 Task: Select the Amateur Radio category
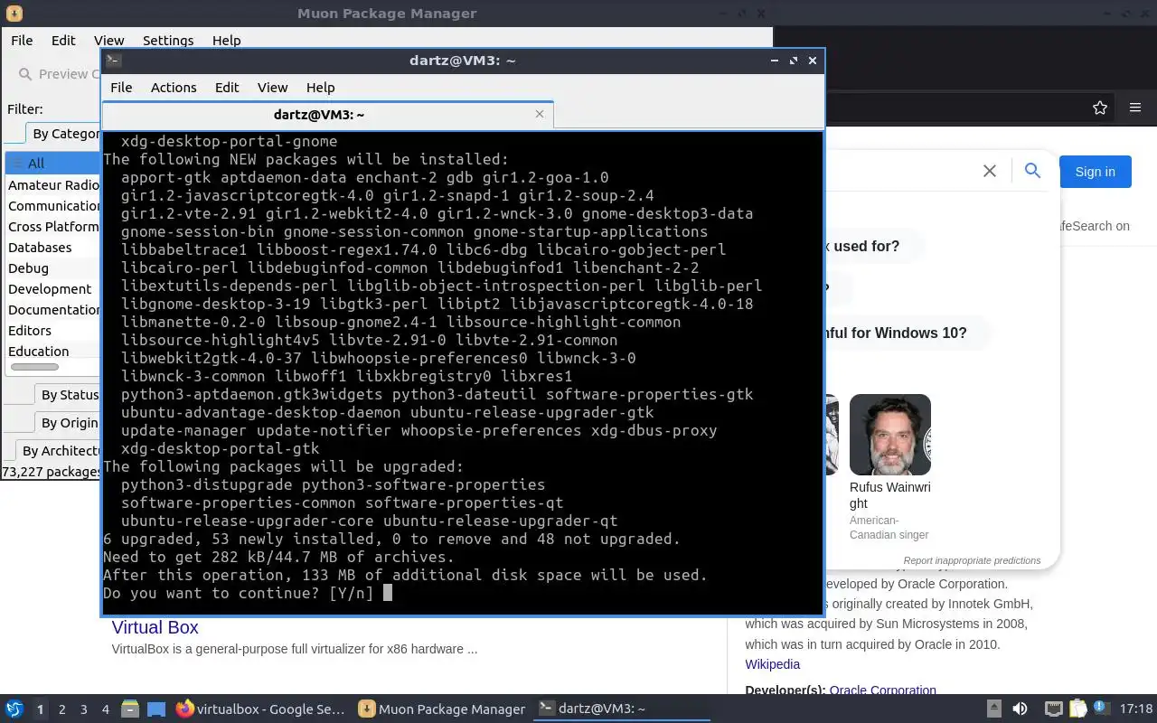53,184
